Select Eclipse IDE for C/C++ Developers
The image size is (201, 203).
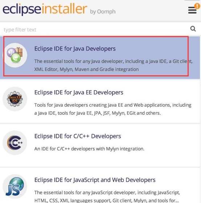78,136
